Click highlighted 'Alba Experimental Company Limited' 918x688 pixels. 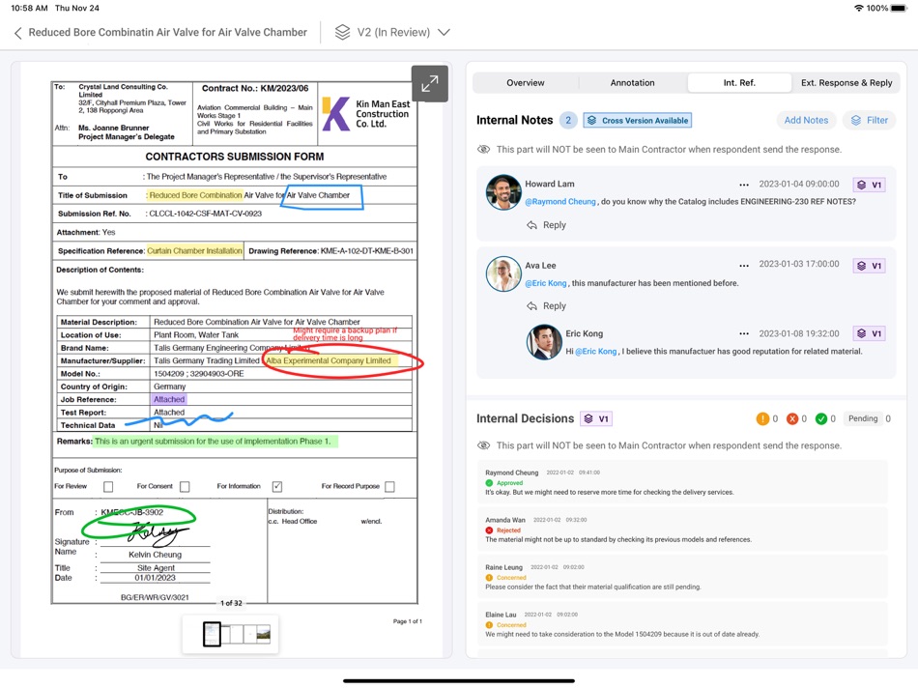tap(330, 360)
